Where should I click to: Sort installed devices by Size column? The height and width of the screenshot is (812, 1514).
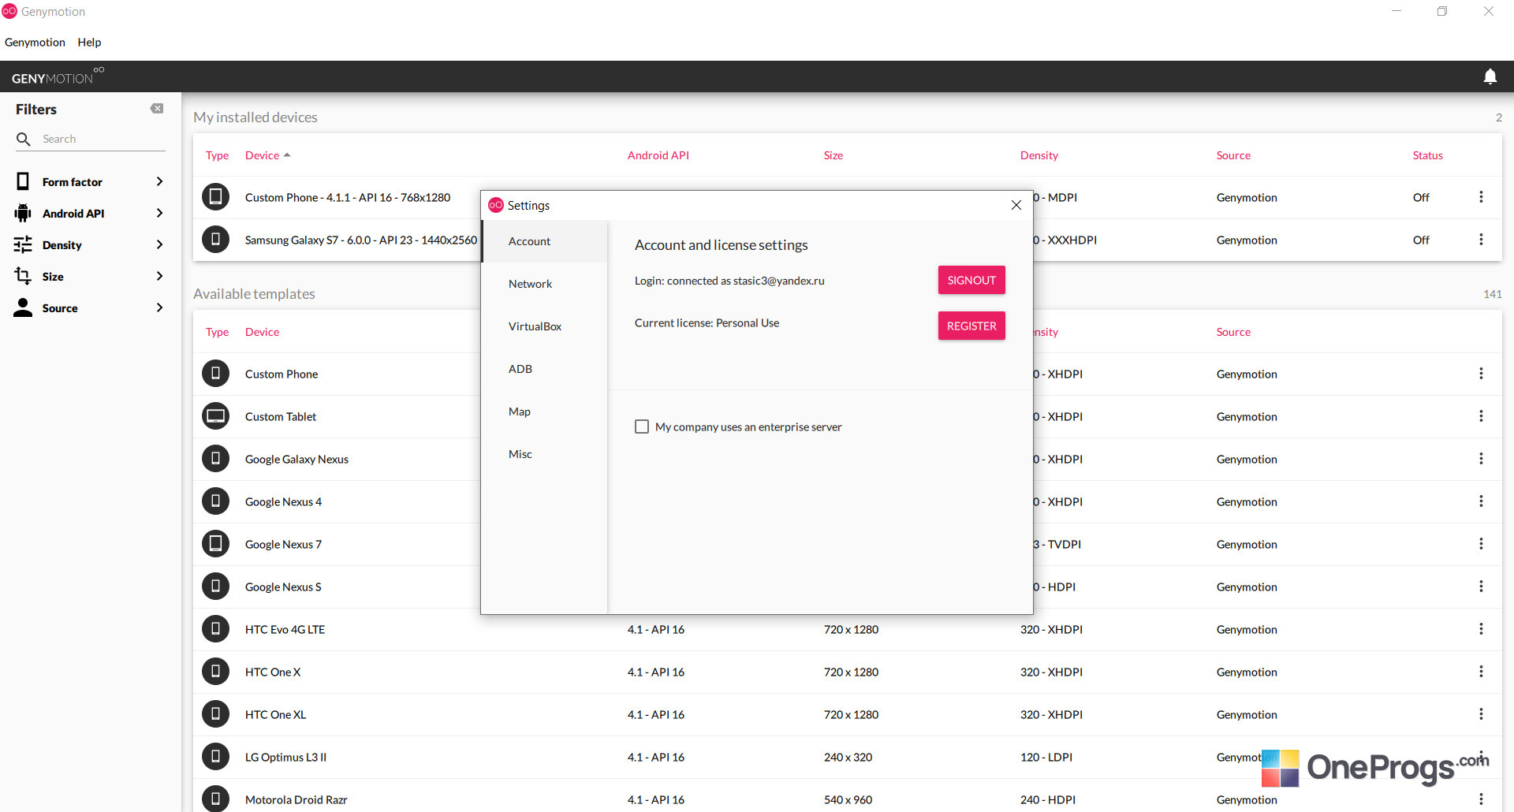pos(833,155)
